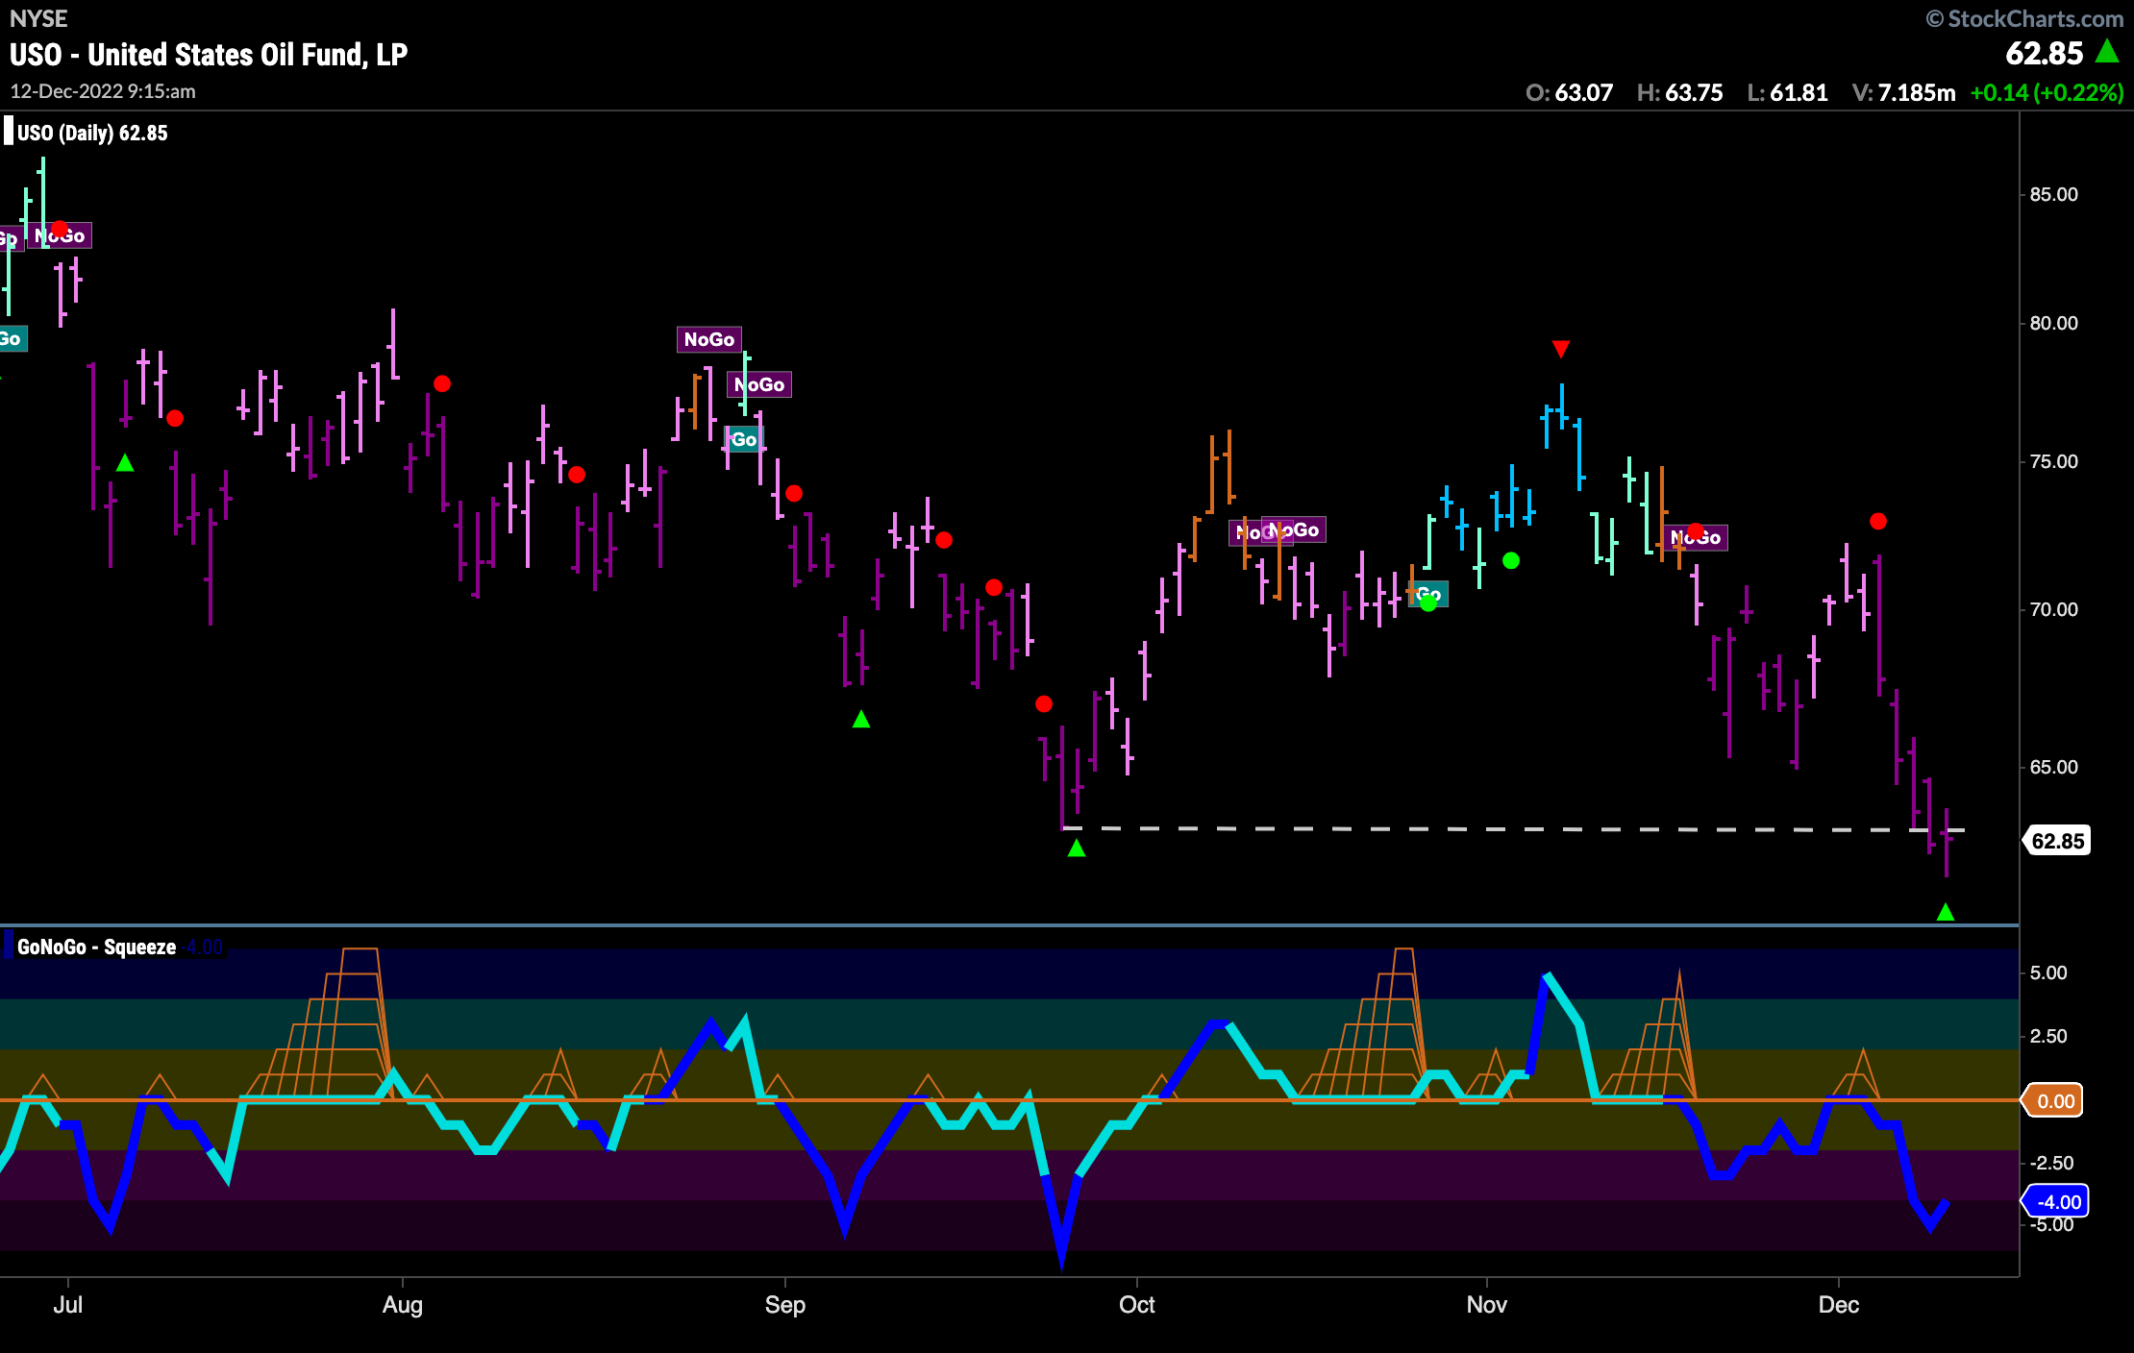This screenshot has width=2134, height=1353.
Task: Click the red dot above the early December bars
Action: click(x=1878, y=522)
